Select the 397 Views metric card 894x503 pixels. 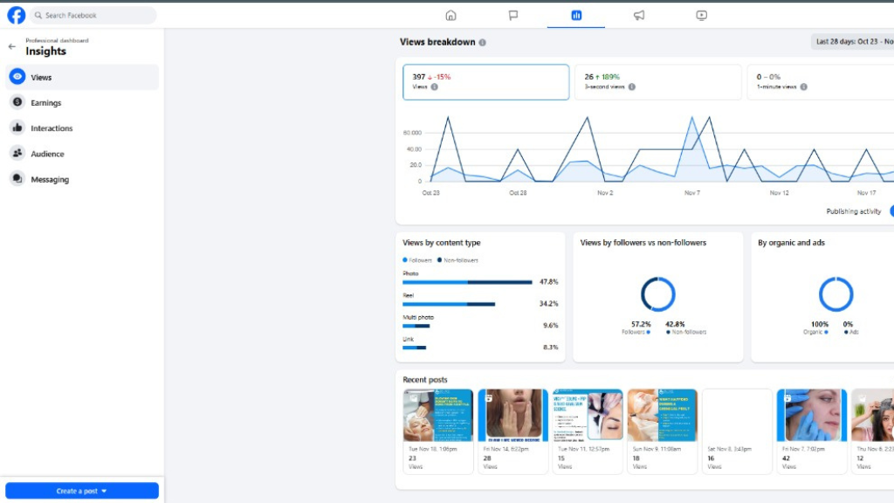(x=485, y=82)
